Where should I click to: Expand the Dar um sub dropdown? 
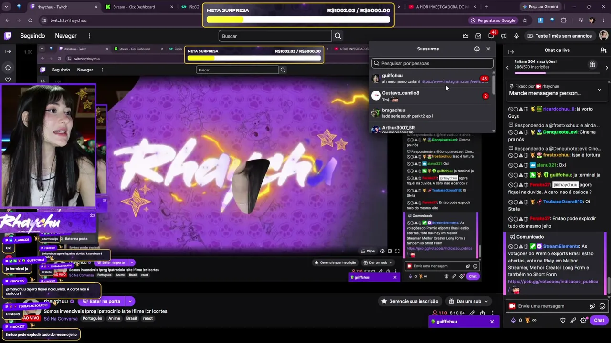486,301
